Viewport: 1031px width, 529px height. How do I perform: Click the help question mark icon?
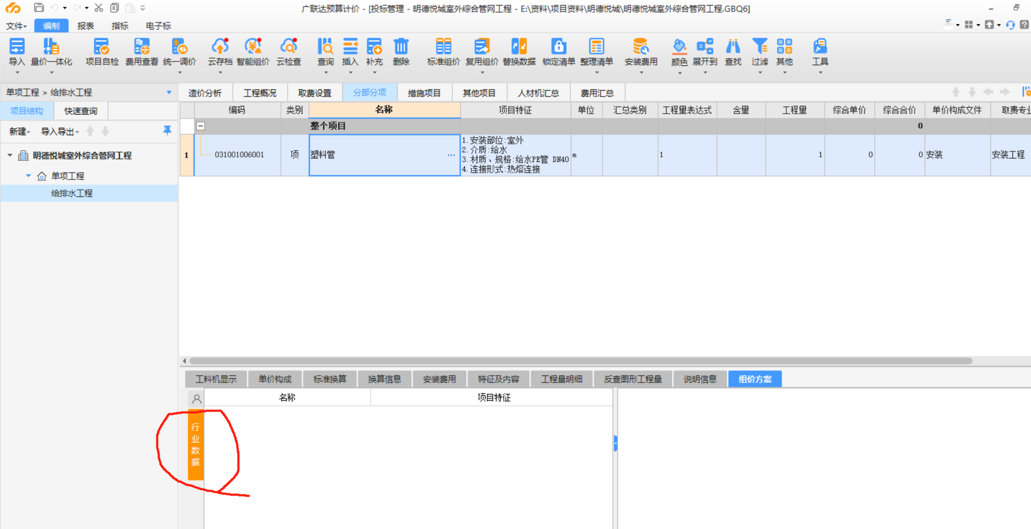pyautogui.click(x=1024, y=25)
